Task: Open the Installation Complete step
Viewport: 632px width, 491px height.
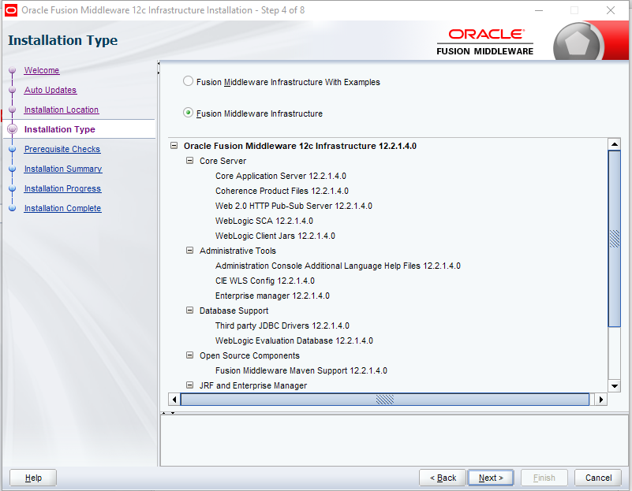Action: point(62,208)
